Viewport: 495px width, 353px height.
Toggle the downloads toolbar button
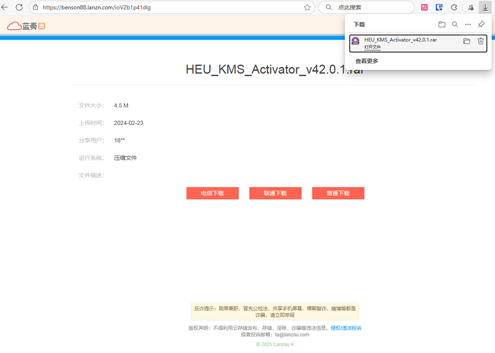[x=485, y=7]
